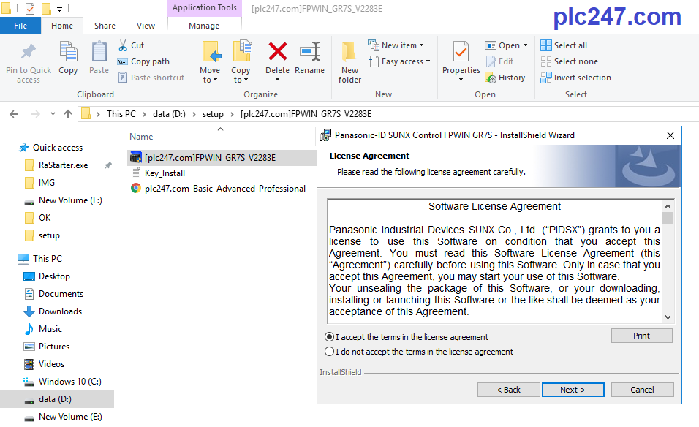Toggle the properties checkbox in quick access toolbar
This screenshot has height=427, width=699.
coord(30,8)
